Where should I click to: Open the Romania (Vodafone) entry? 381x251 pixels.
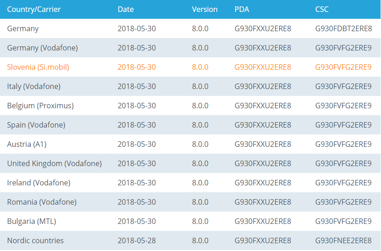(x=42, y=202)
